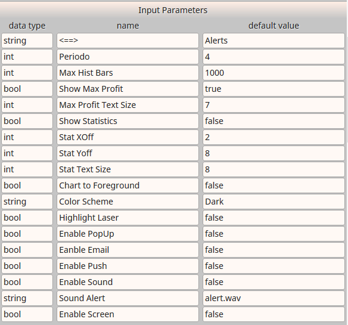
Task: Click the Show Max Profit true value
Action: pyautogui.click(x=274, y=89)
